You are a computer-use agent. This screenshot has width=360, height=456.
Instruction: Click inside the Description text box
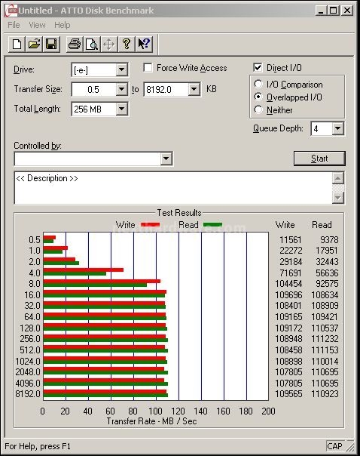click(x=173, y=188)
